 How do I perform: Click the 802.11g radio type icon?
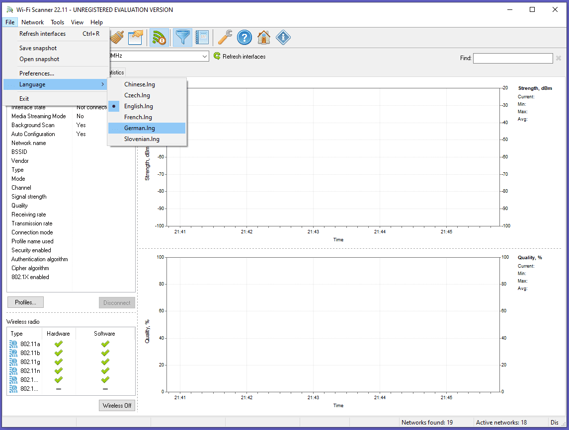point(13,362)
